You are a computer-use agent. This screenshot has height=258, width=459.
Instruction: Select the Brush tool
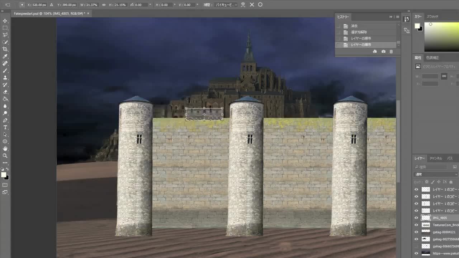(5, 71)
